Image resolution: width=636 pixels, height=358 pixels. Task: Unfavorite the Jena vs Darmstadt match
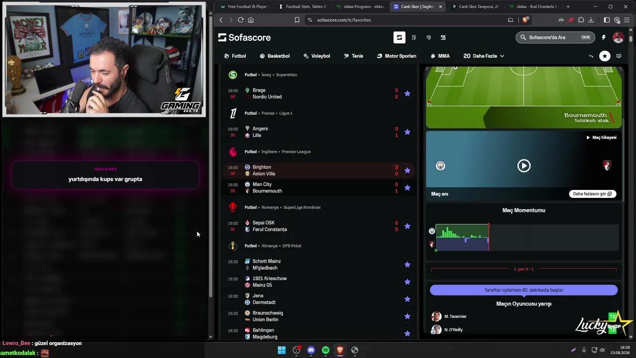407,299
